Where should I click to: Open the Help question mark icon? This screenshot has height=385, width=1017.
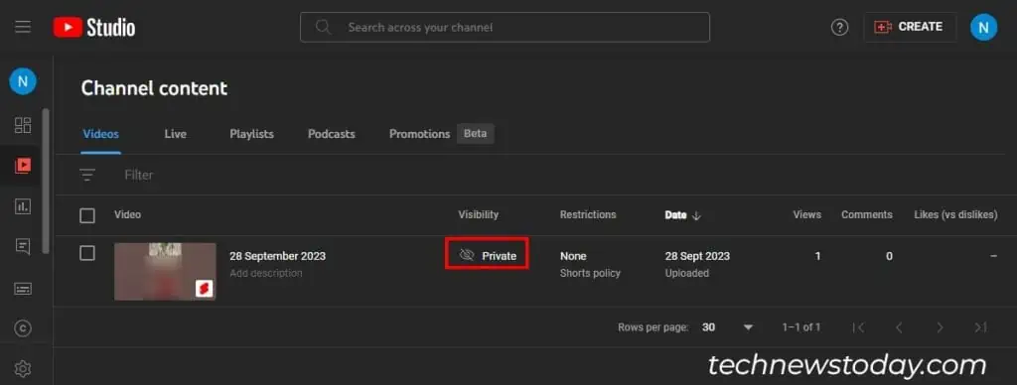(839, 27)
